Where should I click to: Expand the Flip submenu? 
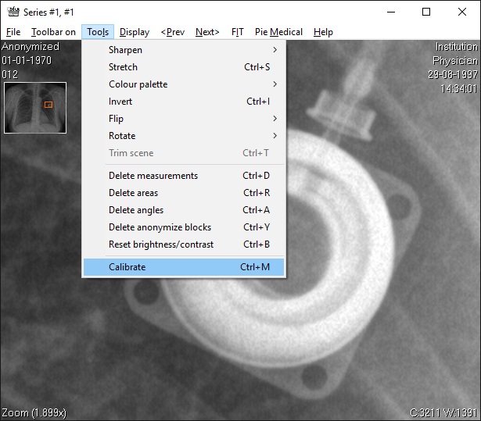click(184, 118)
